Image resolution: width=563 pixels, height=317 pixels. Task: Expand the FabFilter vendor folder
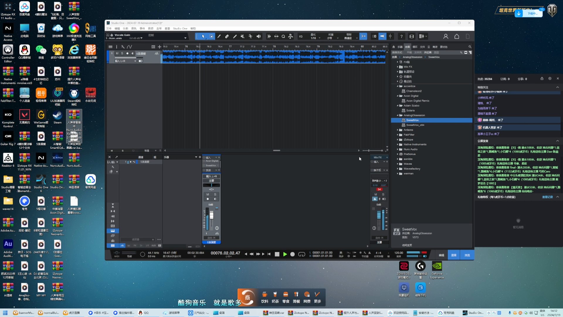click(x=398, y=135)
